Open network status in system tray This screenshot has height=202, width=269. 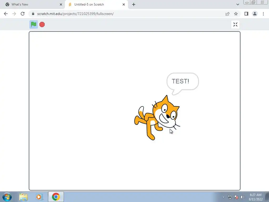tap(230, 197)
